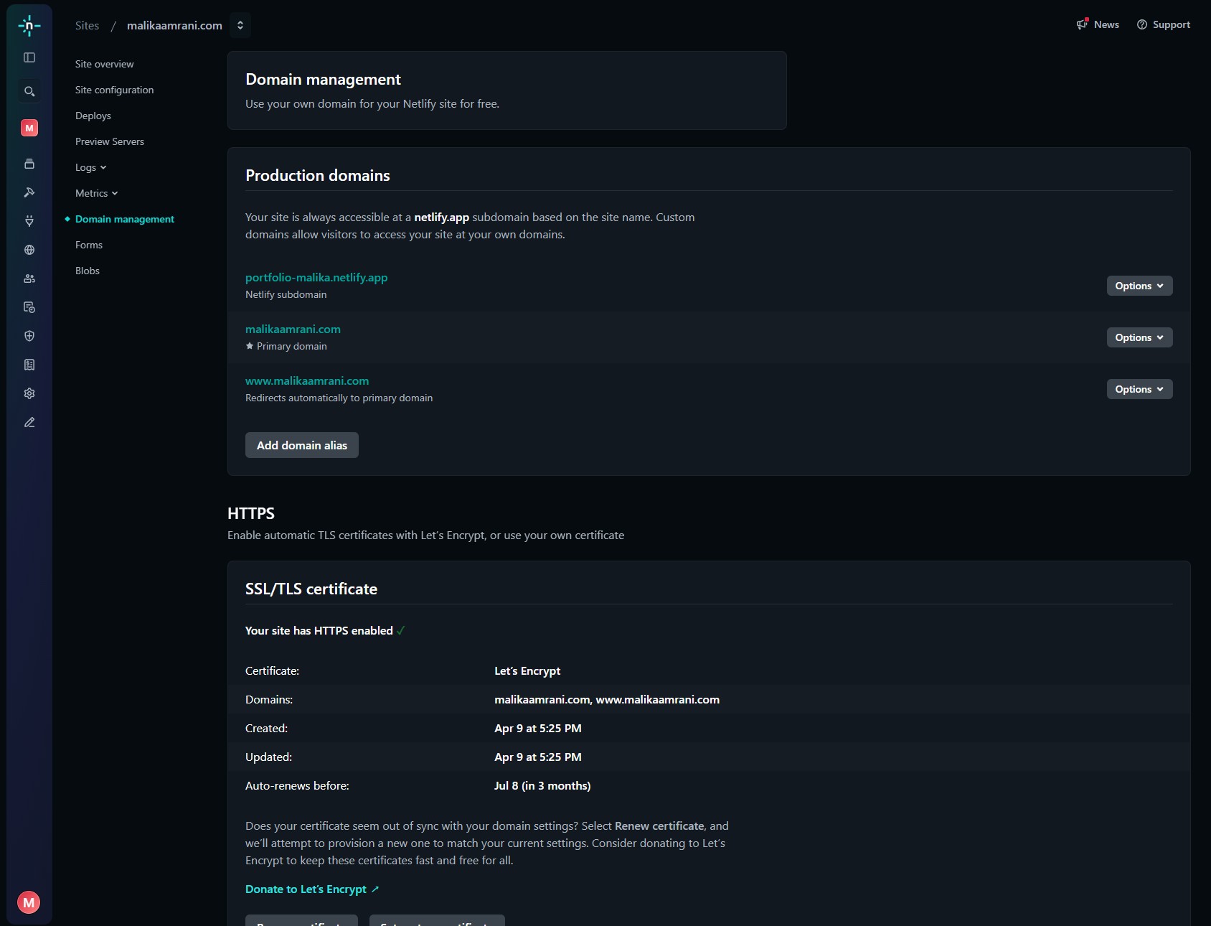Open the audit log clock-document icon

pyautogui.click(x=29, y=307)
